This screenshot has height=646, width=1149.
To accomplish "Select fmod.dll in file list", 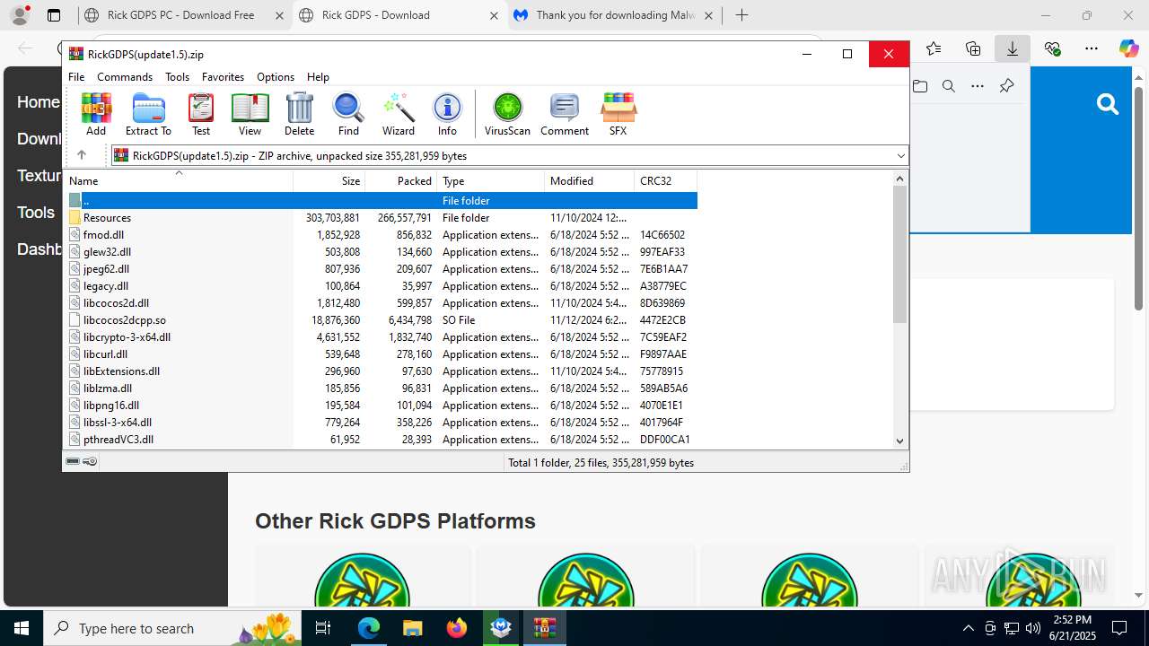I will click(x=382, y=235).
